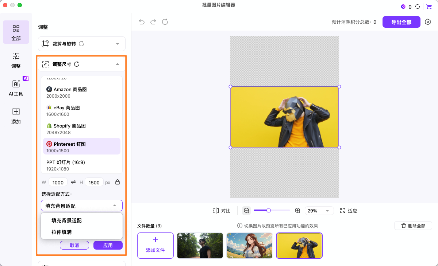Collapse the 调整尺寸 section
438x266 pixels.
pos(118,64)
